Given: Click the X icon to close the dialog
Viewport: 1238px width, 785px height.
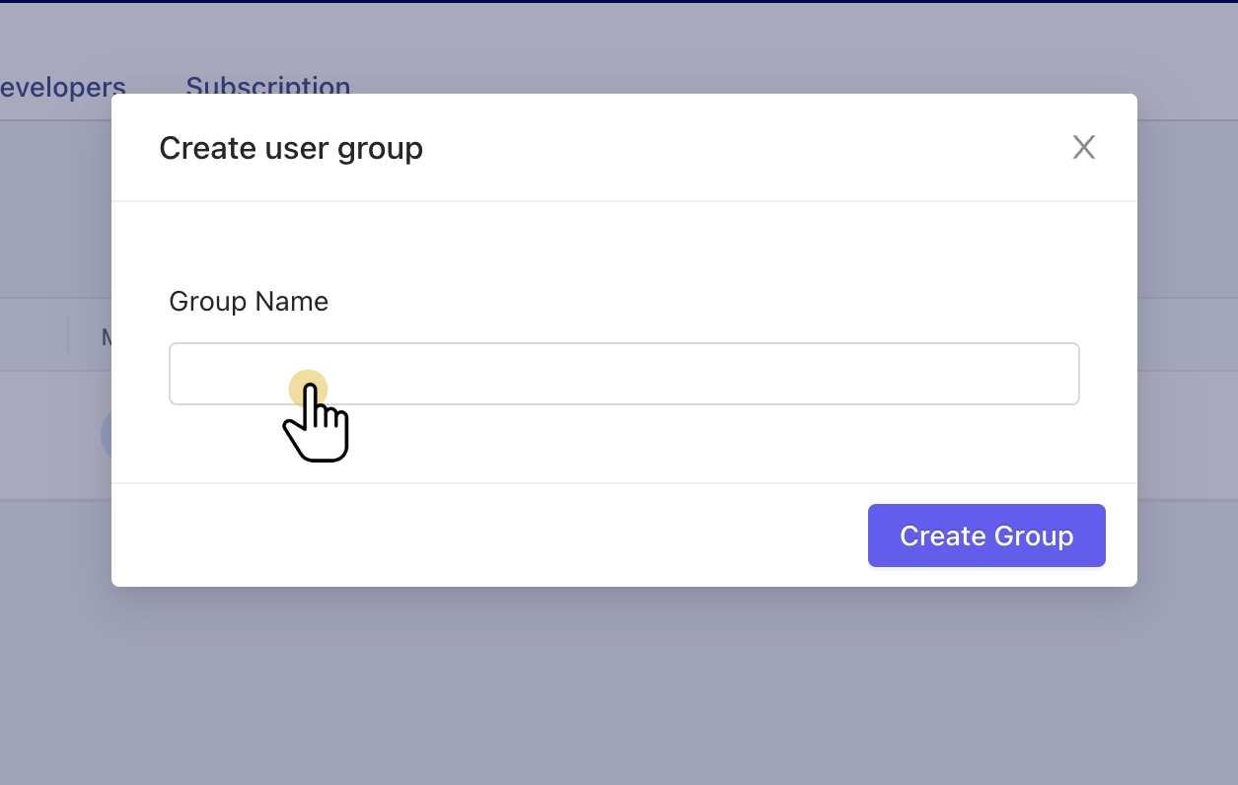Looking at the screenshot, I should [x=1083, y=146].
